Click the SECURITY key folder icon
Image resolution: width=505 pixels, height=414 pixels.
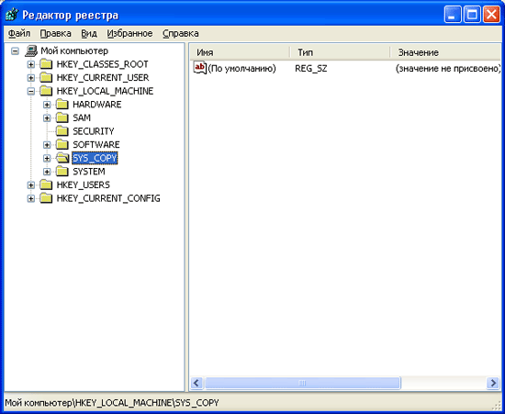coord(62,131)
